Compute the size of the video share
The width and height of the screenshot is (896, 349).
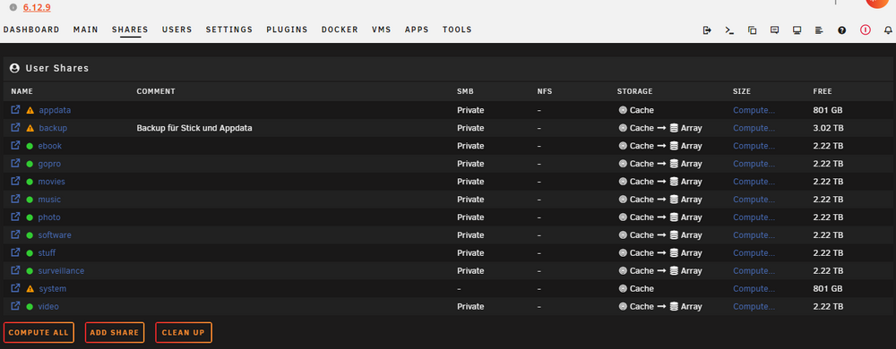tap(754, 306)
